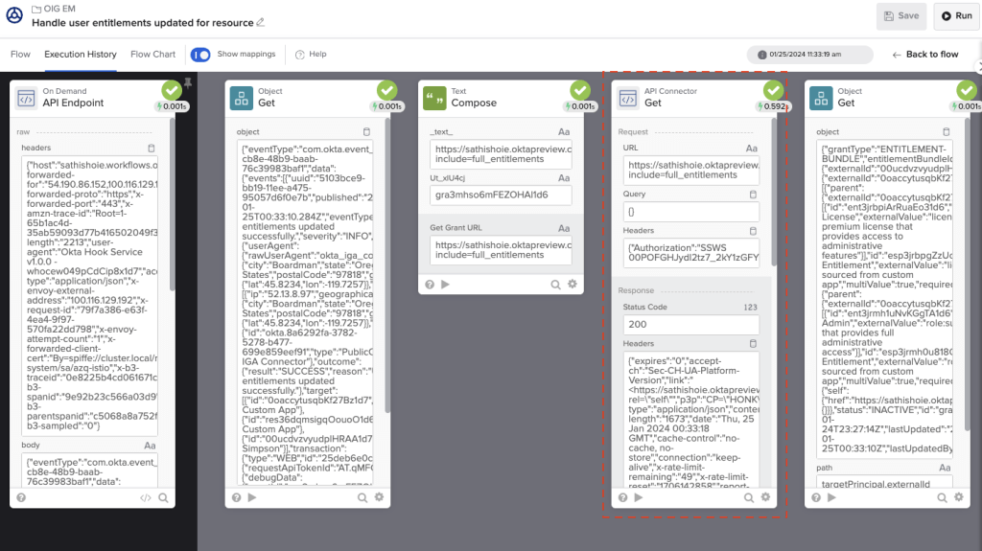Click the Status Code field showing 200
Screen dimensions: 982x551
[x=689, y=324]
